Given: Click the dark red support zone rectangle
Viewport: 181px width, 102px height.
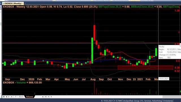Looking at the screenshot, I should pos(145,67).
